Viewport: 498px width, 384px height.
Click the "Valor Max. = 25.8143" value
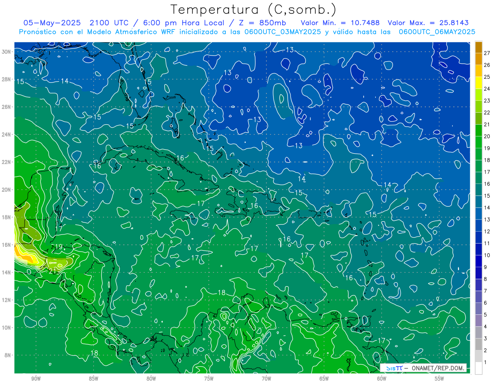428,23
